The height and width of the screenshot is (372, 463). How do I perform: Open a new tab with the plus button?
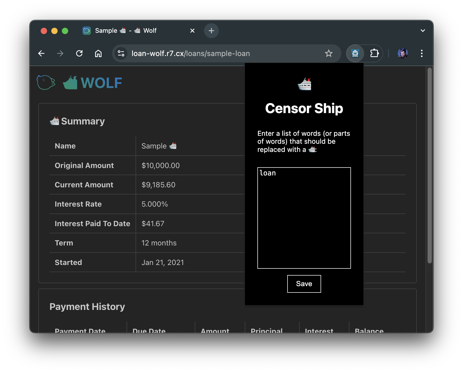(211, 31)
